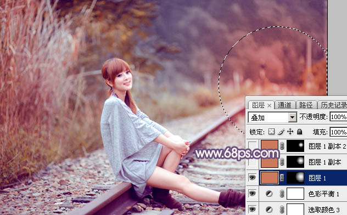This screenshot has height=215, width=347.
Task: Select mask thumbnail of 图层 1 副本 2
Action: 295,146
